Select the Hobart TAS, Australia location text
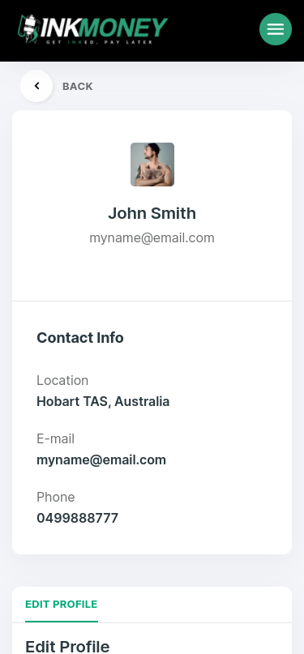This screenshot has width=304, height=654. coord(103,401)
